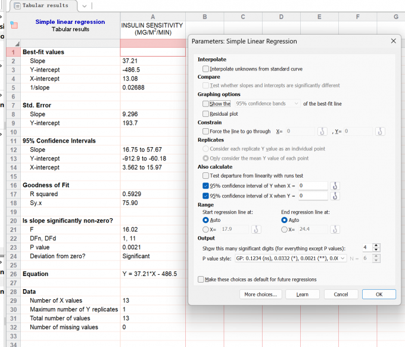
Task: Increase significant digits with up arrow
Action: [376, 246]
